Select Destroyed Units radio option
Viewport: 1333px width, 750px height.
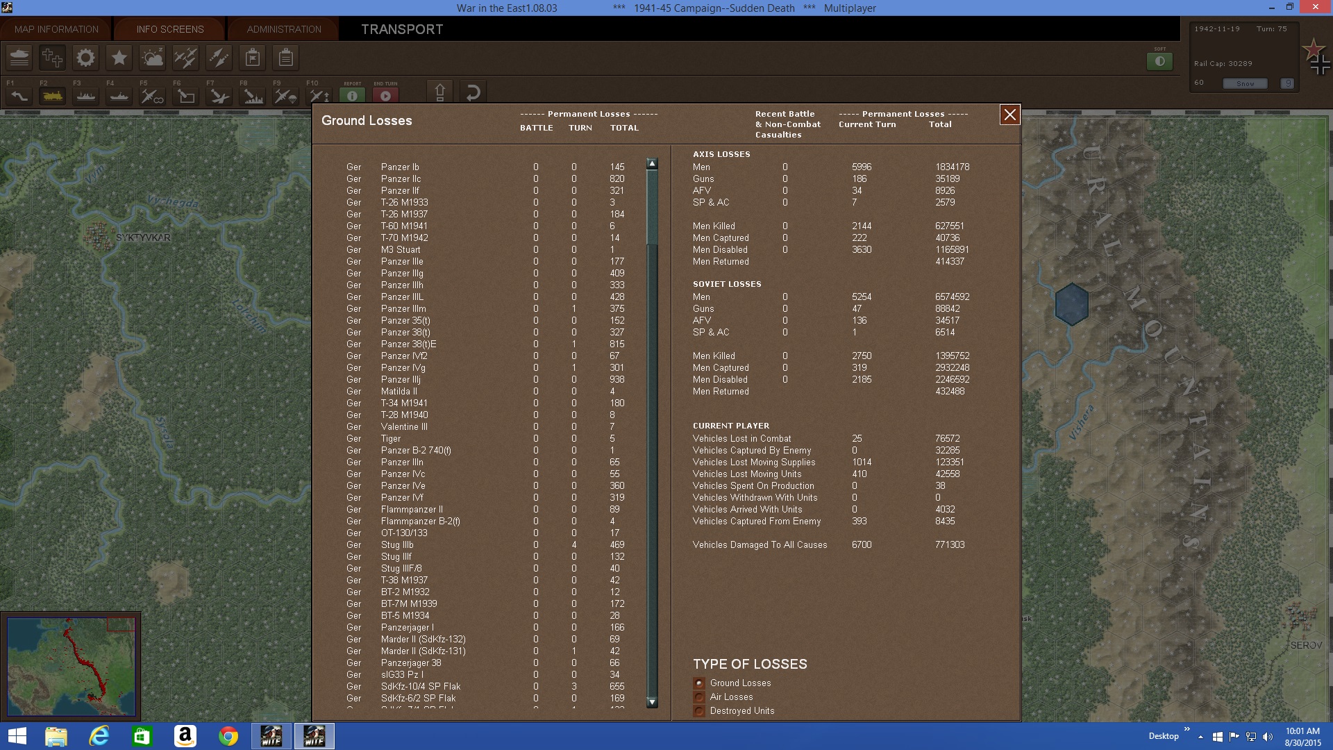(699, 710)
